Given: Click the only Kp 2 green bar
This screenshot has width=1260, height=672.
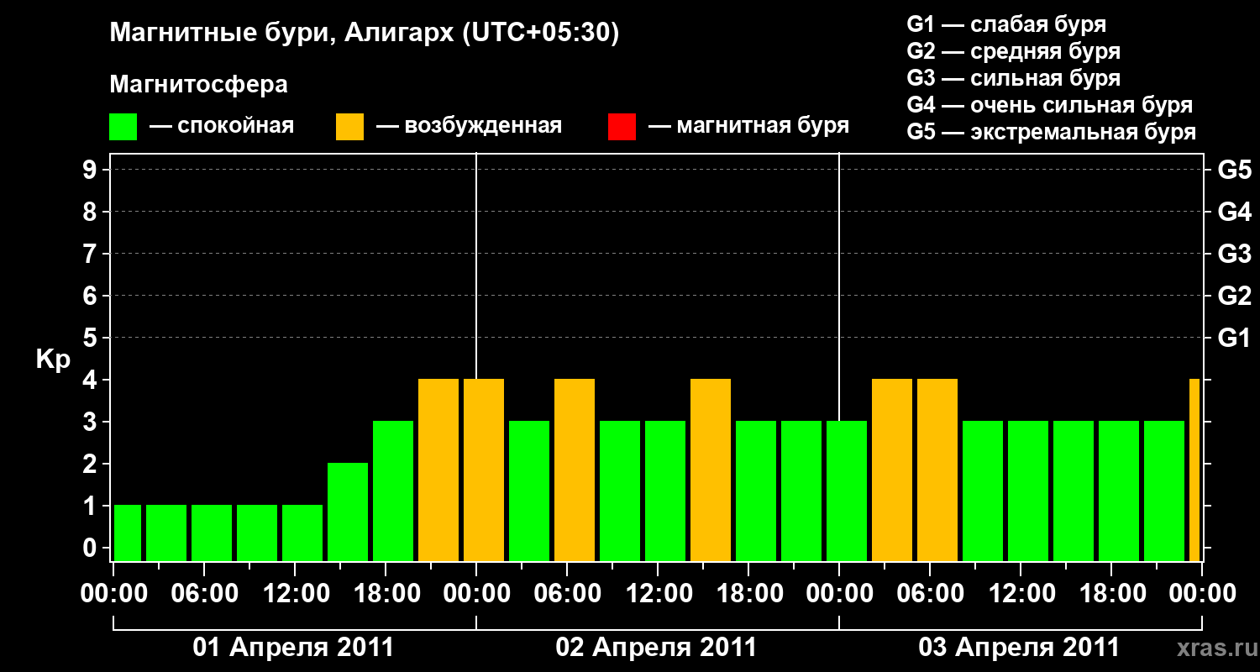Looking at the screenshot, I should click(348, 512).
